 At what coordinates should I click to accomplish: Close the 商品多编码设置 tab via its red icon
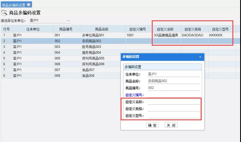tap(28, 5)
